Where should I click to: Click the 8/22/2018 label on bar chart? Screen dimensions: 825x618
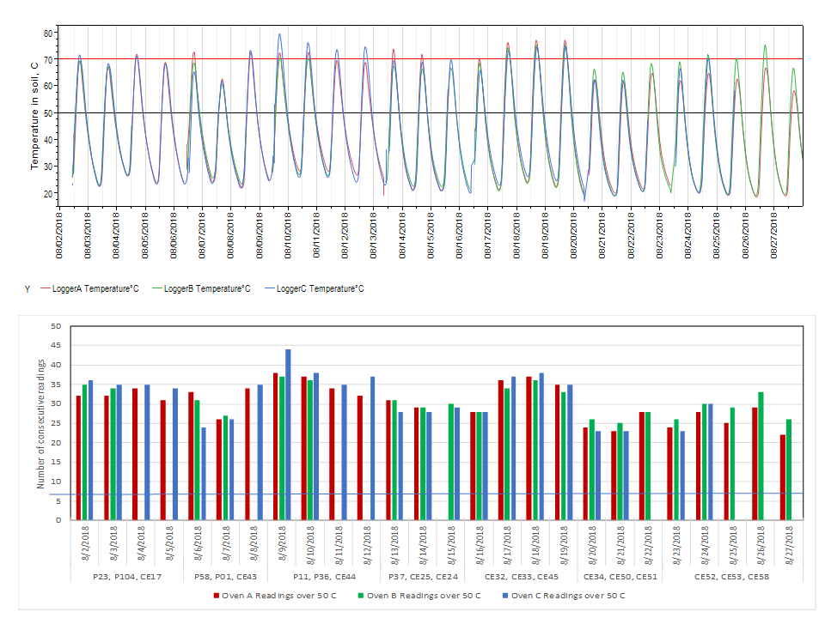tap(648, 545)
